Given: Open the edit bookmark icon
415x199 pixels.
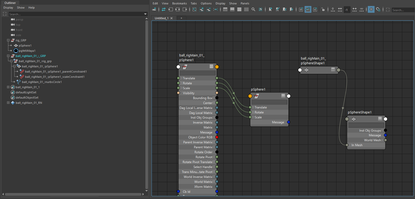Looking at the screenshot, I should click(x=277, y=9).
